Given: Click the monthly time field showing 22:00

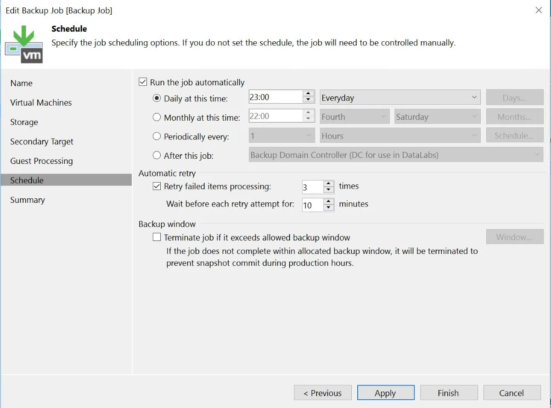Looking at the screenshot, I should click(275, 117).
